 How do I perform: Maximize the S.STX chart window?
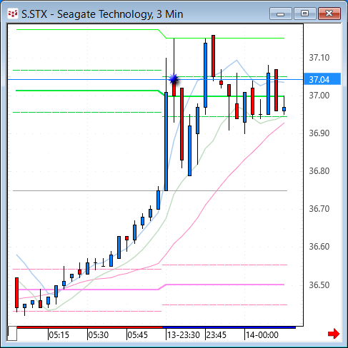(x=304, y=14)
